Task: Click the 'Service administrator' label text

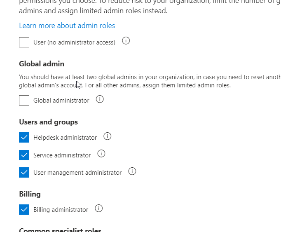Action: click(x=62, y=155)
